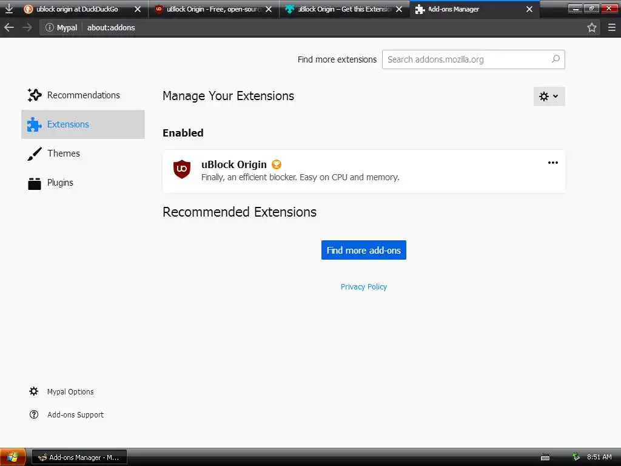Open the Windows Start button
Screen dimensions: 621x466
point(13,457)
